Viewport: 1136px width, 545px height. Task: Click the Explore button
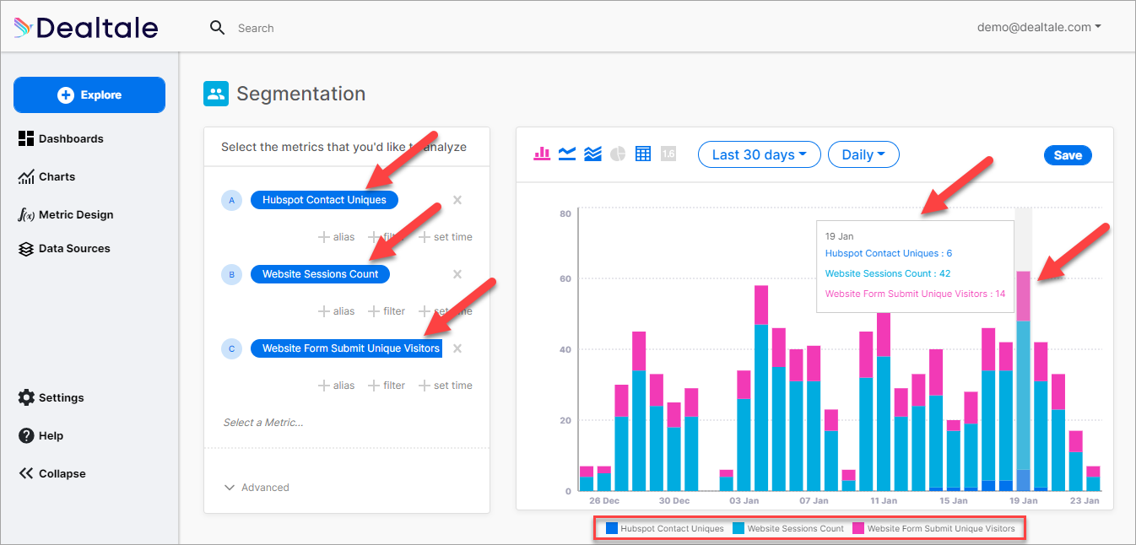89,95
